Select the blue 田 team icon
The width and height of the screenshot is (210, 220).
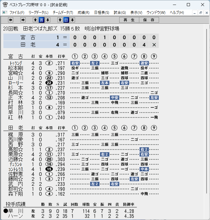[66, 20]
